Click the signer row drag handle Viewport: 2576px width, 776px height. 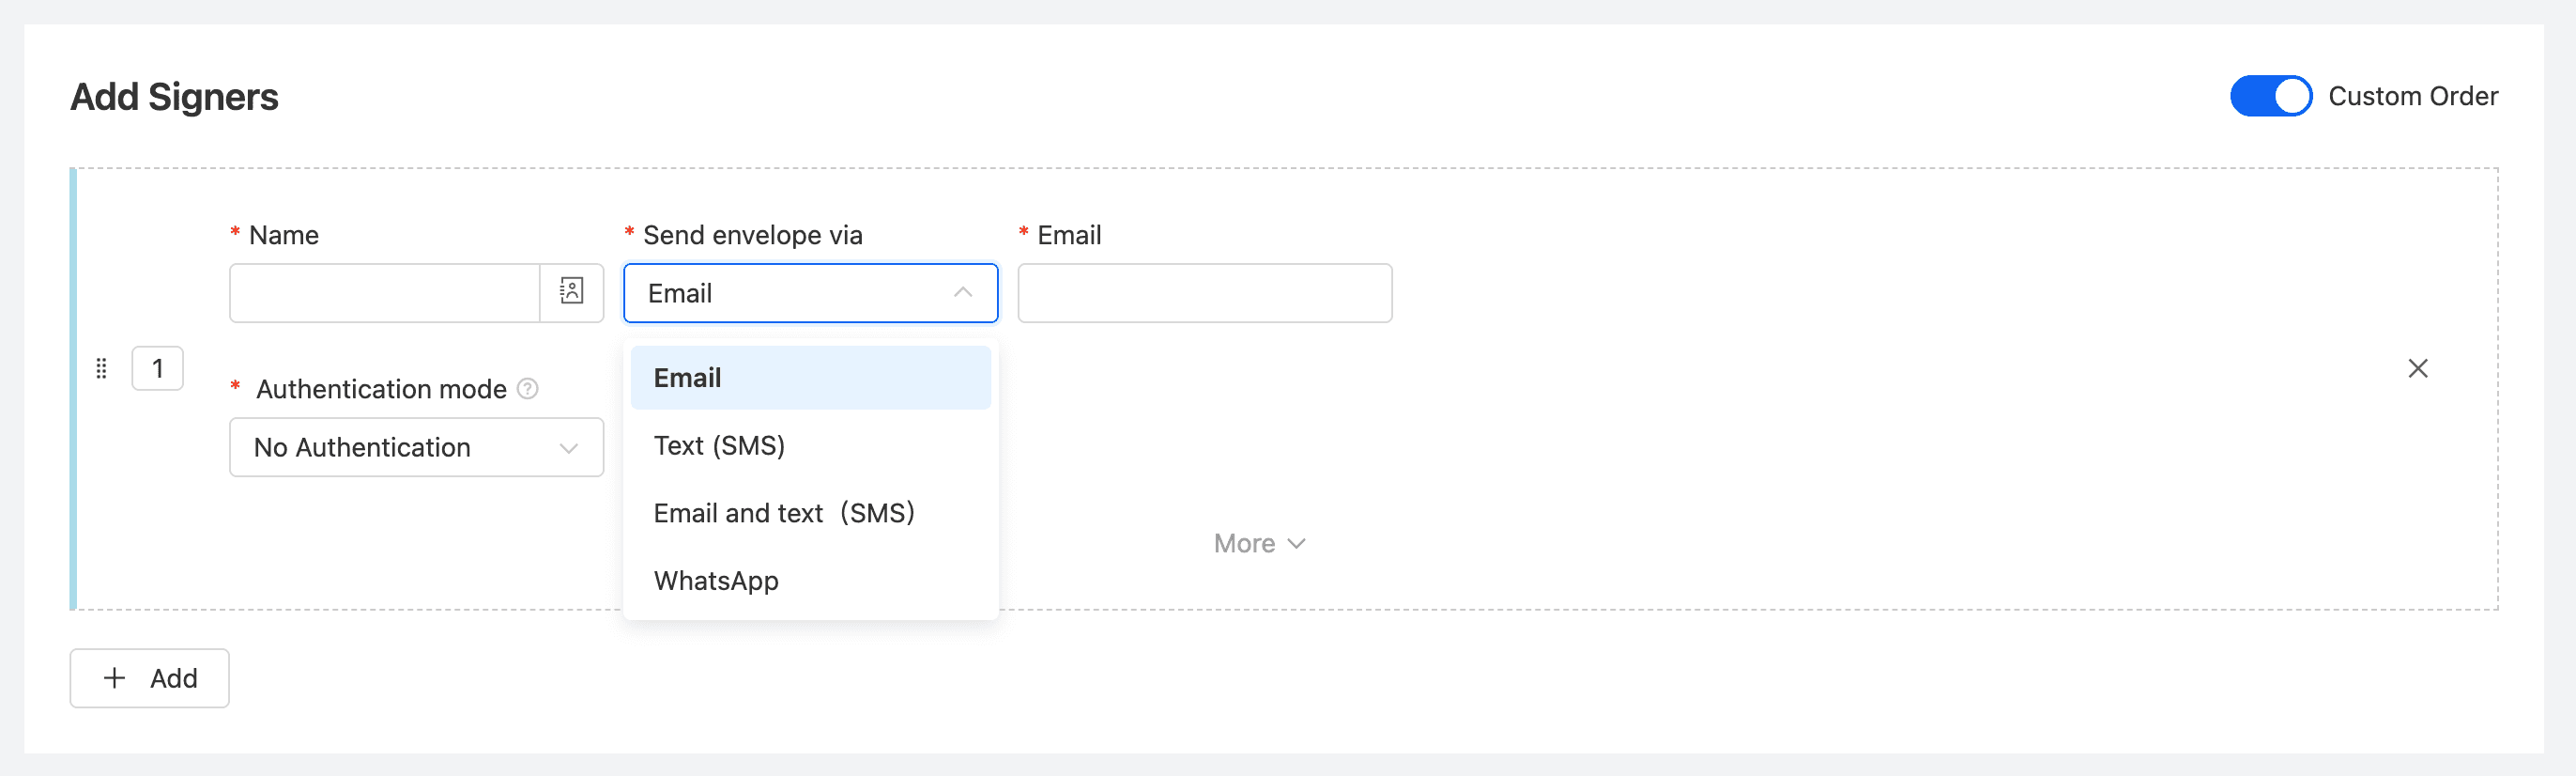click(x=101, y=368)
